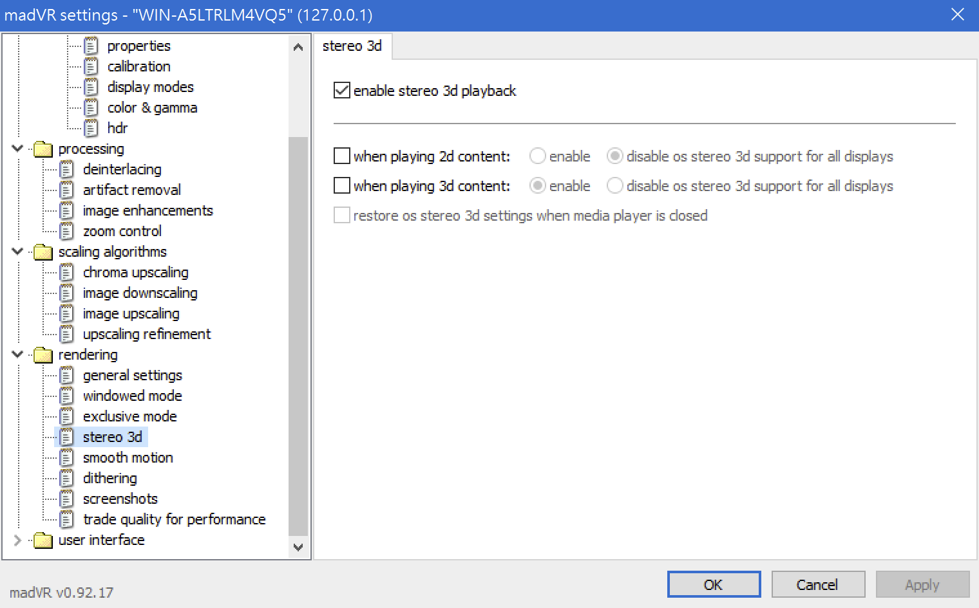Click the trade quality for performance icon

tap(67, 519)
